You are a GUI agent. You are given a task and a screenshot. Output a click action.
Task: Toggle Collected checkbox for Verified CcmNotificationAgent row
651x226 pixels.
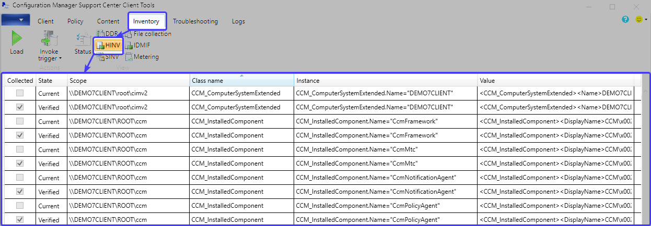pyautogui.click(x=20, y=192)
